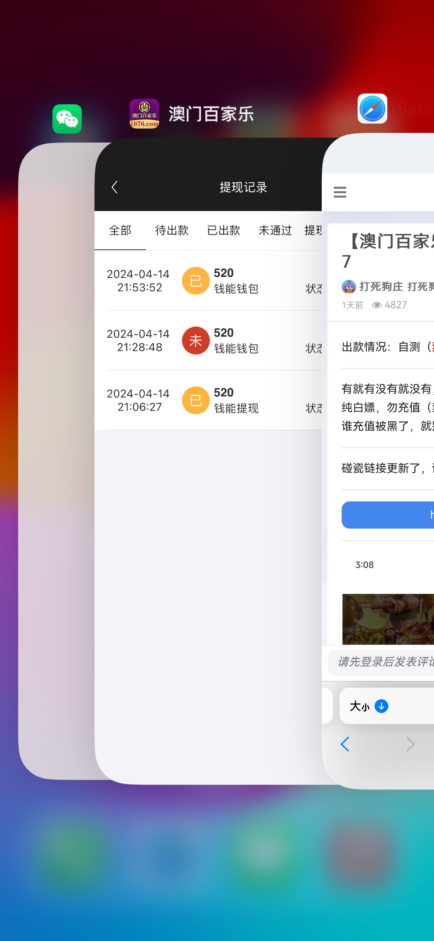Image resolution: width=434 pixels, height=941 pixels.
Task: Tap the 打死狗庄 author avatar
Action: tap(349, 287)
